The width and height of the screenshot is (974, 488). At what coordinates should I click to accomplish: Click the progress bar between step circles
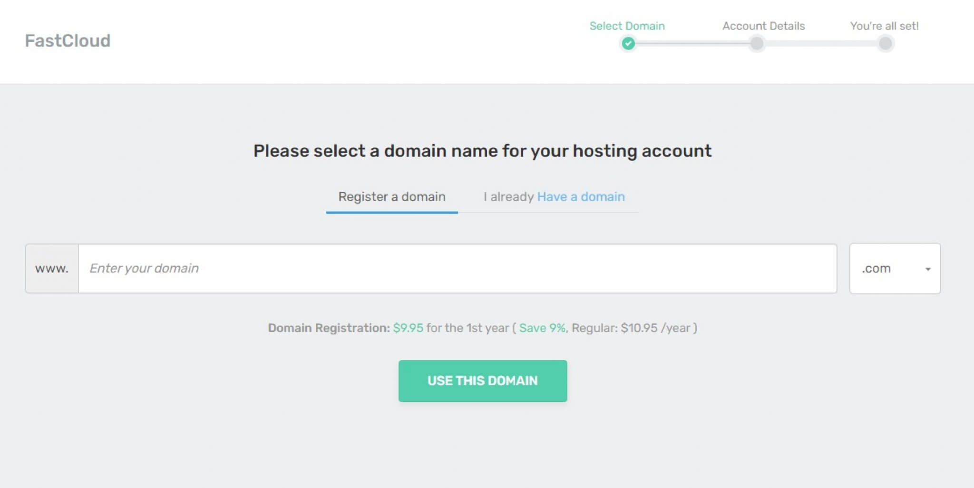pos(692,43)
